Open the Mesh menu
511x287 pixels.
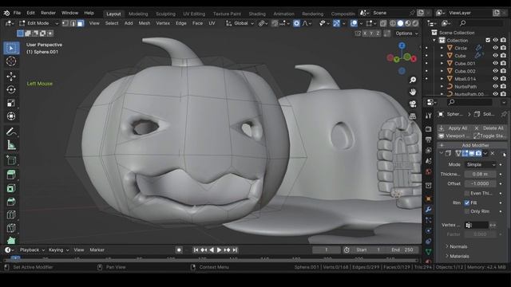click(145, 23)
